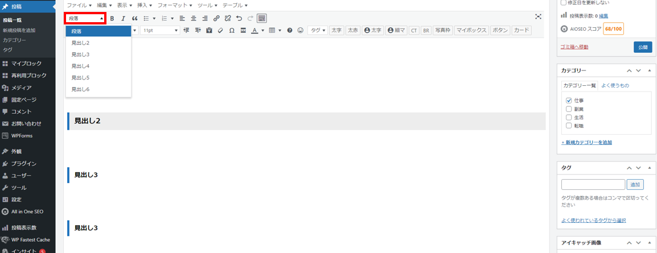Open the フォーマット menu
The image size is (657, 253).
tap(174, 5)
